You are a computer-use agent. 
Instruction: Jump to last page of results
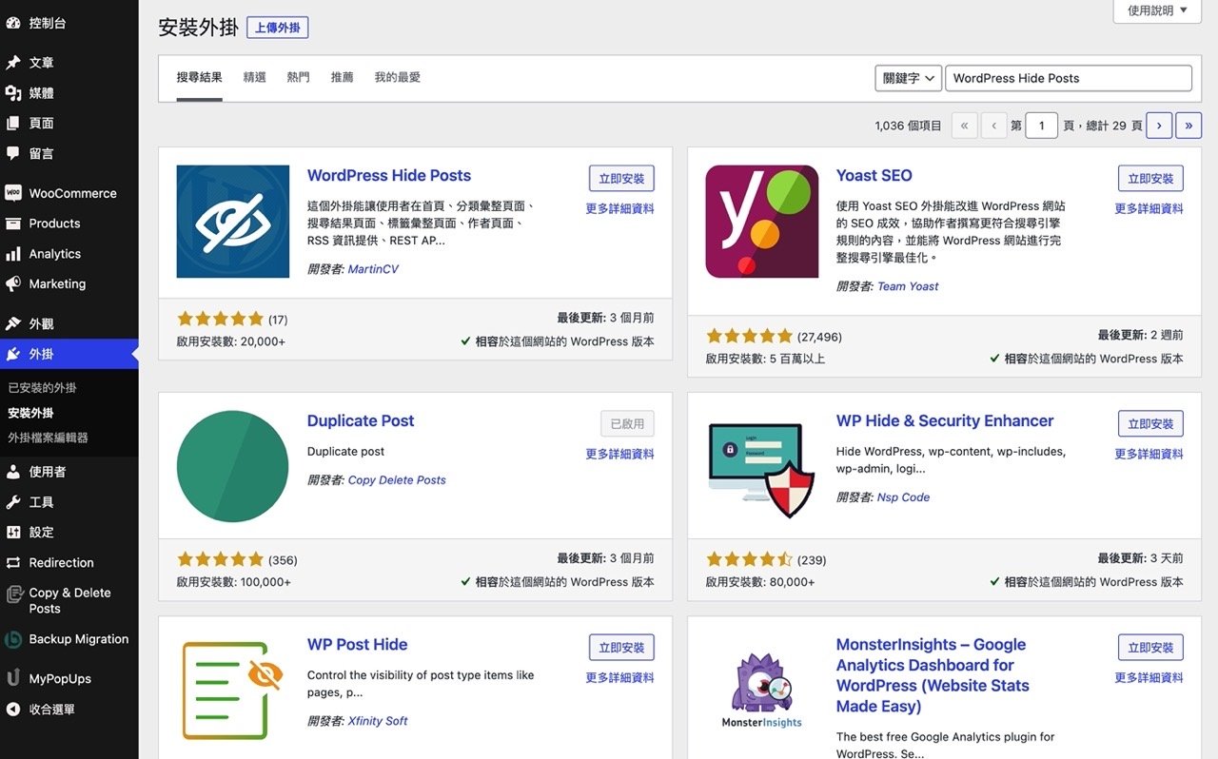(1189, 126)
